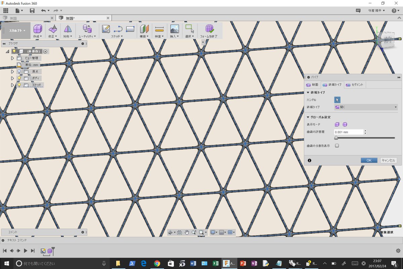Click the info icon in pipe dialog
Screen dimensions: 403x269
pyautogui.click(x=309, y=160)
